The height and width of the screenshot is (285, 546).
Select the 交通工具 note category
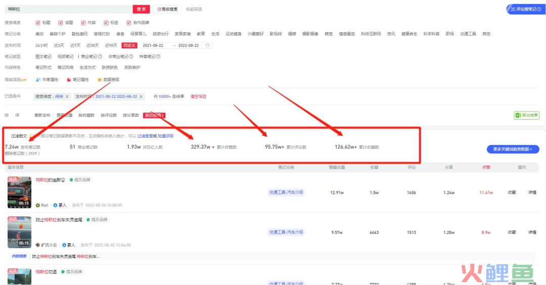pyautogui.click(x=468, y=34)
